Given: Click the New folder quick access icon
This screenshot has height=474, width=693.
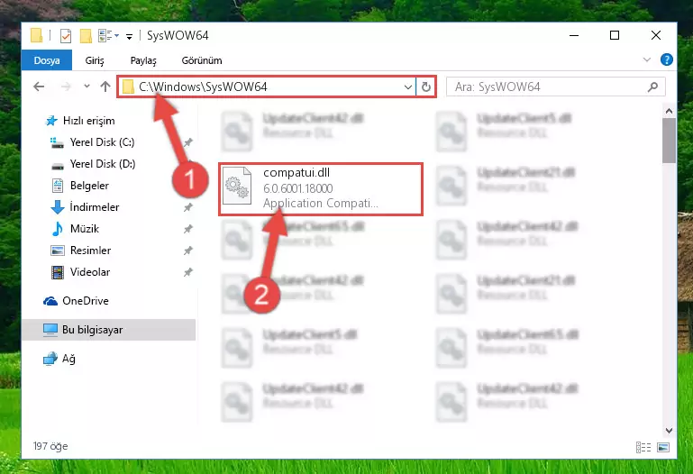Looking at the screenshot, I should pyautogui.click(x=86, y=36).
